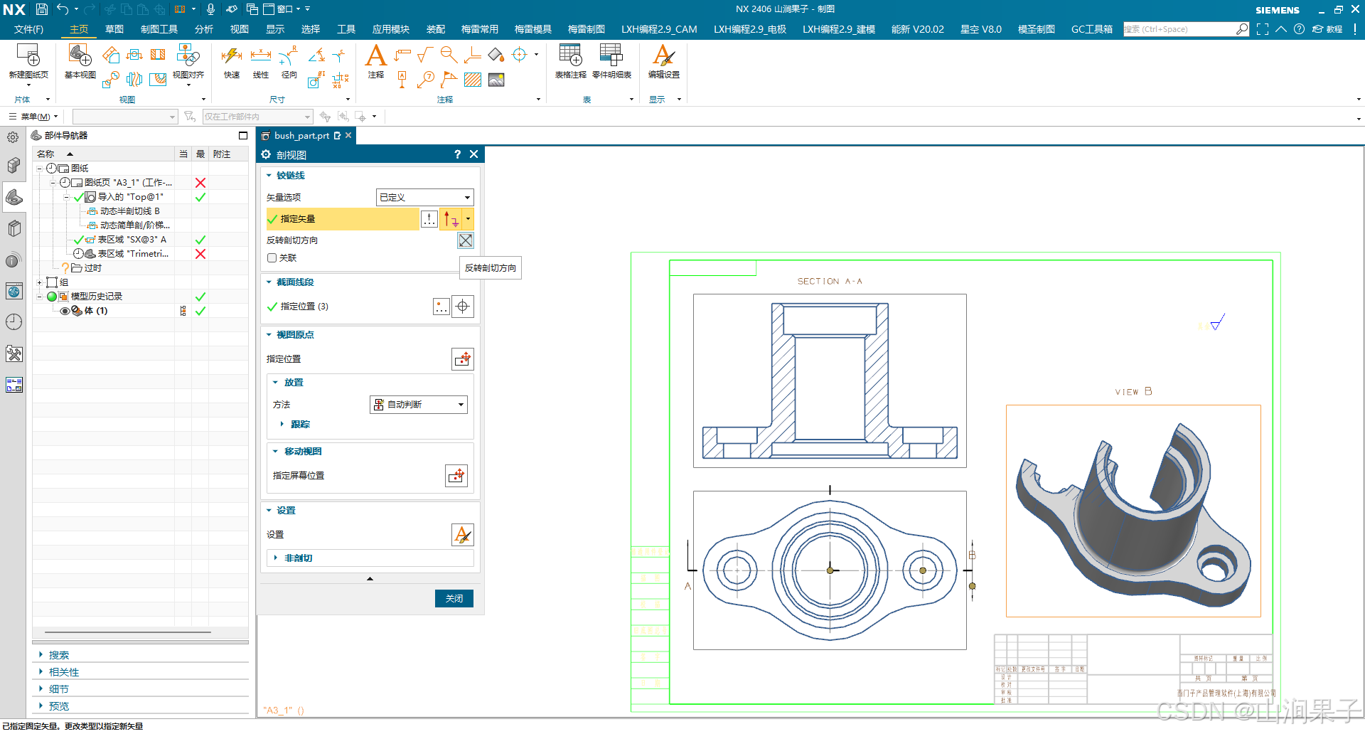Image resolution: width=1365 pixels, height=734 pixels.
Task: Click the search magnifier icon in search box
Action: (x=1242, y=29)
